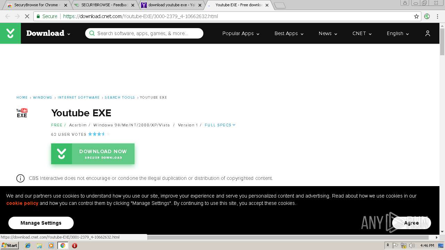
Task: Expand the Best Apps menu
Action: pos(289,33)
